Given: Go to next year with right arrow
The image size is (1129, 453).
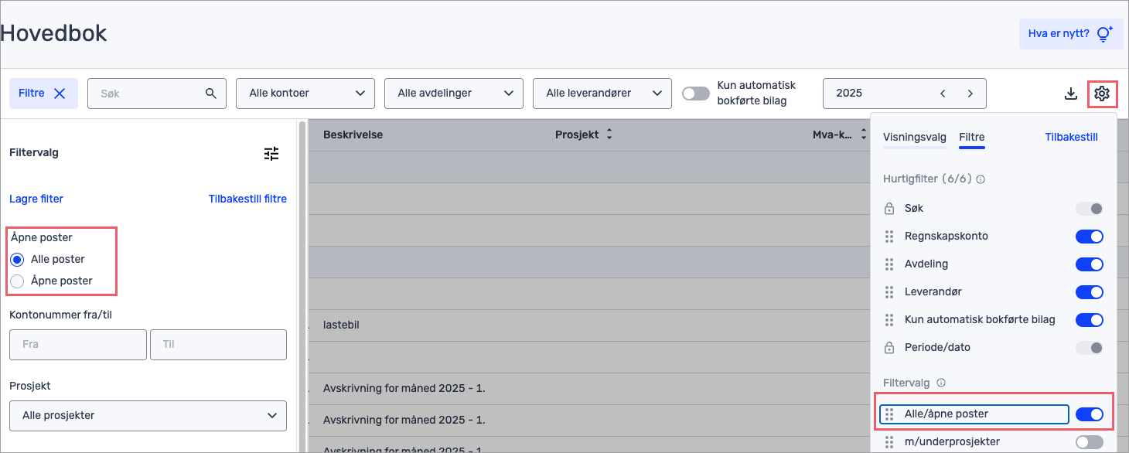Looking at the screenshot, I should coord(970,94).
